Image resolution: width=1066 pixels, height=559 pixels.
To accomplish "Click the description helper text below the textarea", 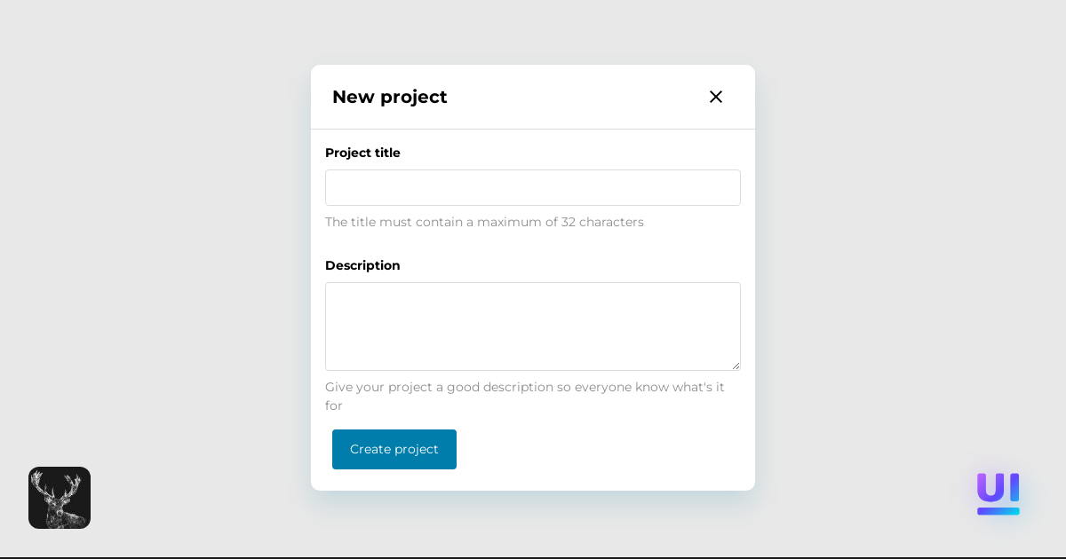I will coord(524,397).
